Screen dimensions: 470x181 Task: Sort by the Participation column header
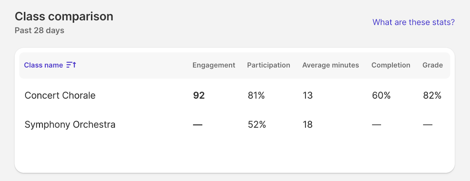[x=268, y=65]
